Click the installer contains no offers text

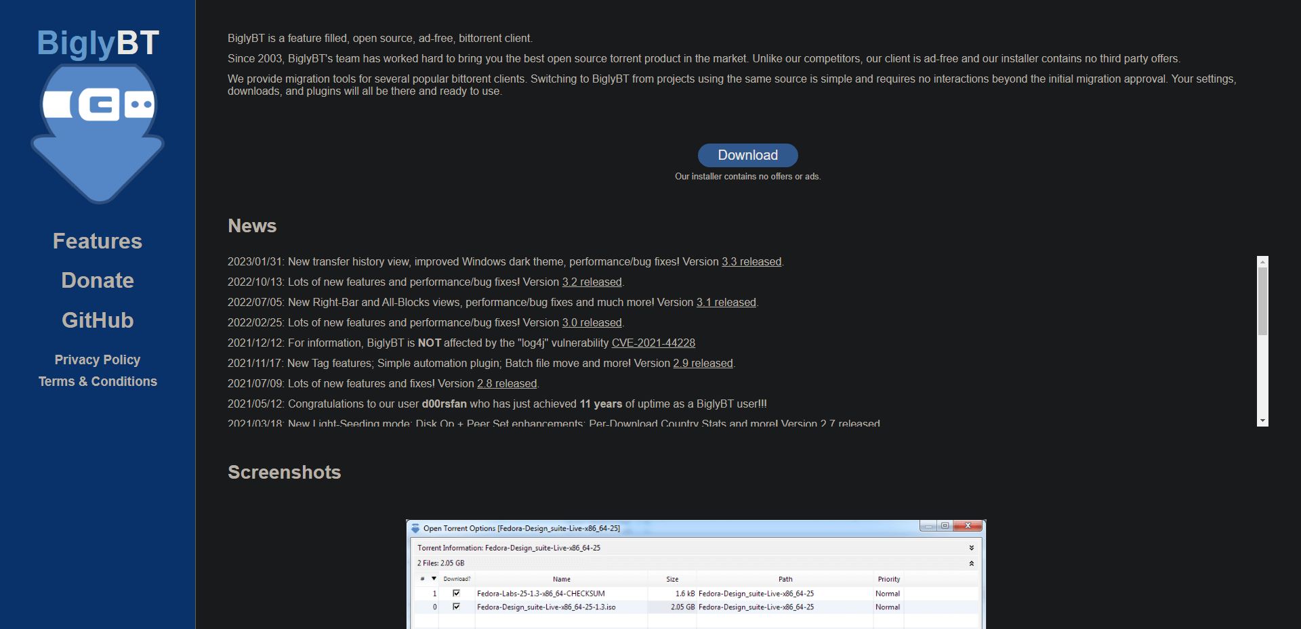(748, 177)
